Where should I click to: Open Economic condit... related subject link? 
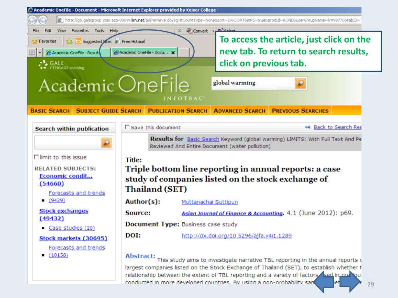point(66,180)
